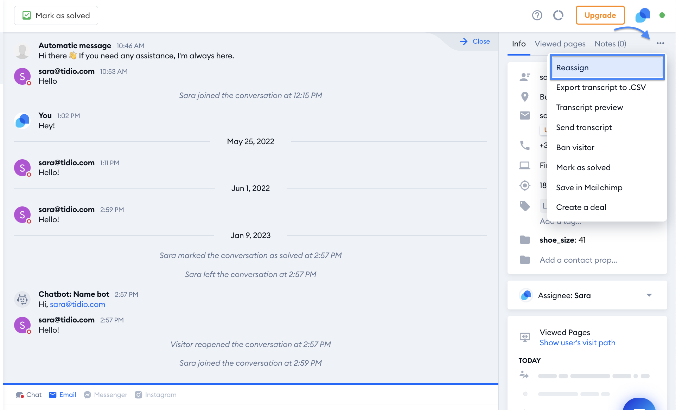Click the sara@tidio.com link in chatbot message
Image resolution: width=676 pixels, height=410 pixels.
tap(77, 305)
